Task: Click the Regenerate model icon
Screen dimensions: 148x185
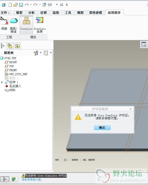Action: (44, 5)
